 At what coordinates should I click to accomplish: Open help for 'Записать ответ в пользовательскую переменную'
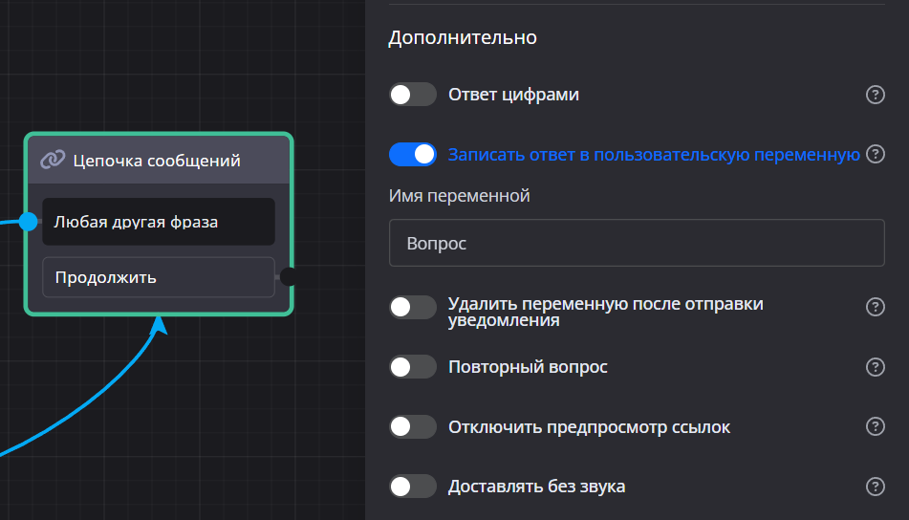875,154
